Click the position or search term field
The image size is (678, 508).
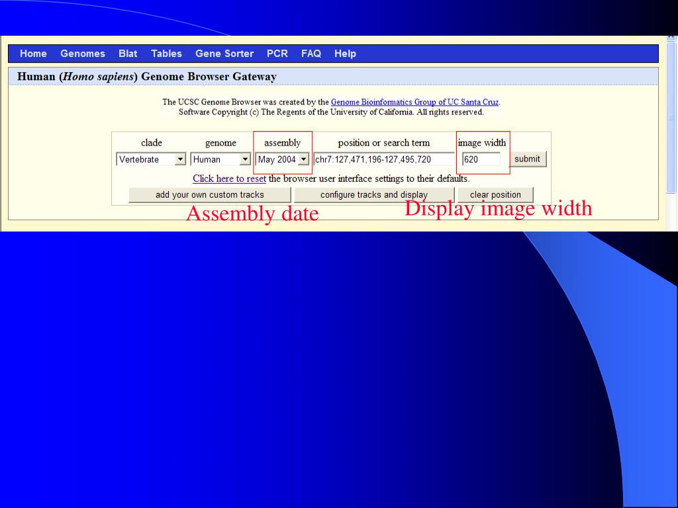[383, 159]
